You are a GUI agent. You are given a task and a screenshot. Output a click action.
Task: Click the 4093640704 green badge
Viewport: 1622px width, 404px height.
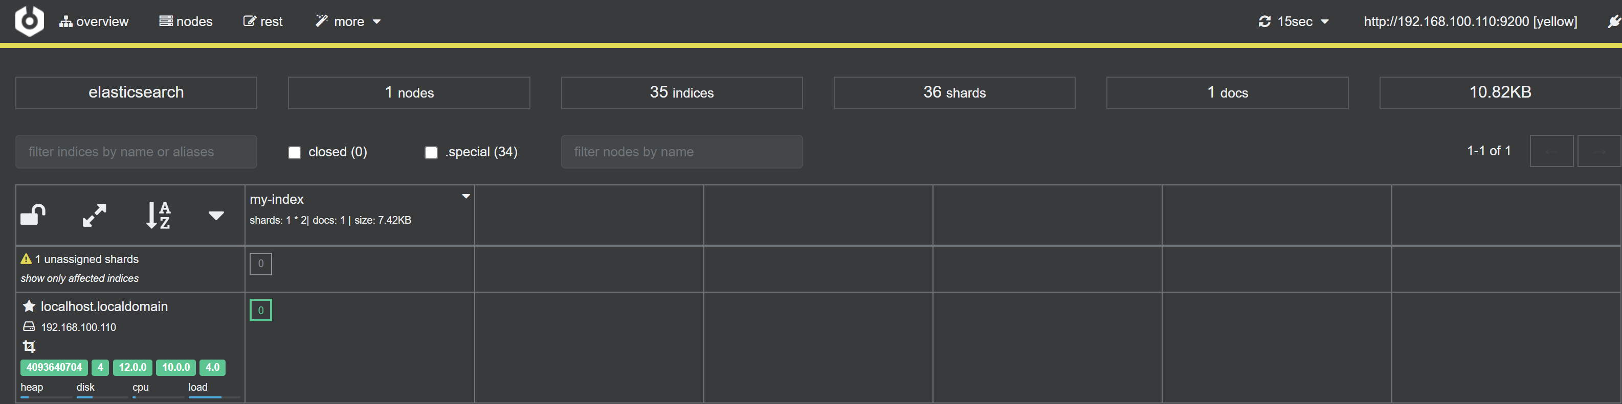point(54,368)
